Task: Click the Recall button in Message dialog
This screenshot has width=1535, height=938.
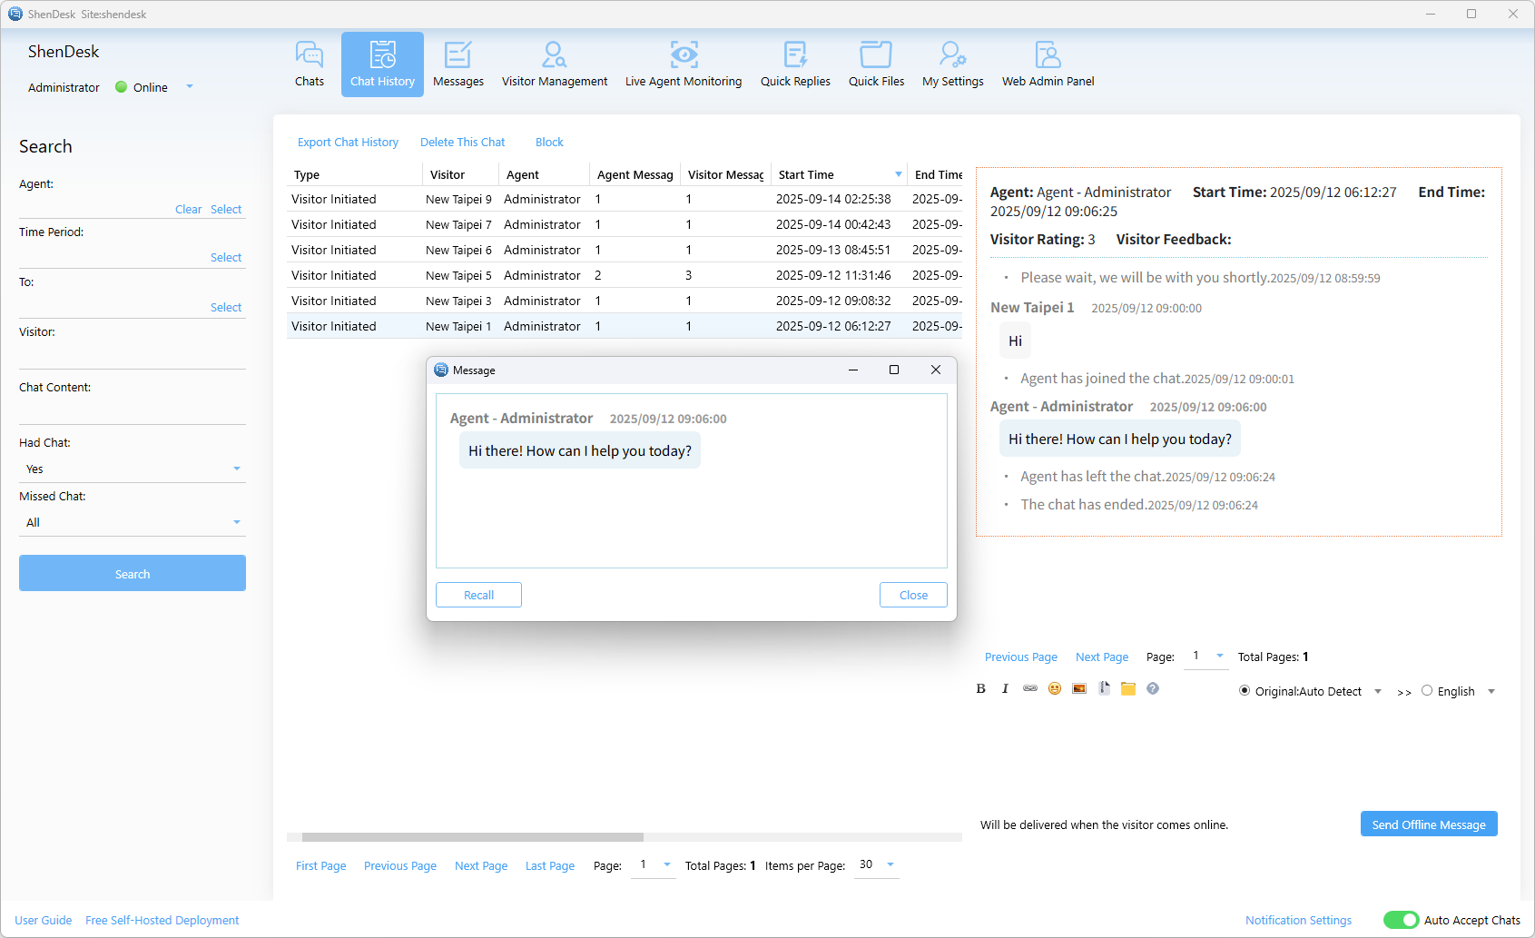Action: coord(478,596)
